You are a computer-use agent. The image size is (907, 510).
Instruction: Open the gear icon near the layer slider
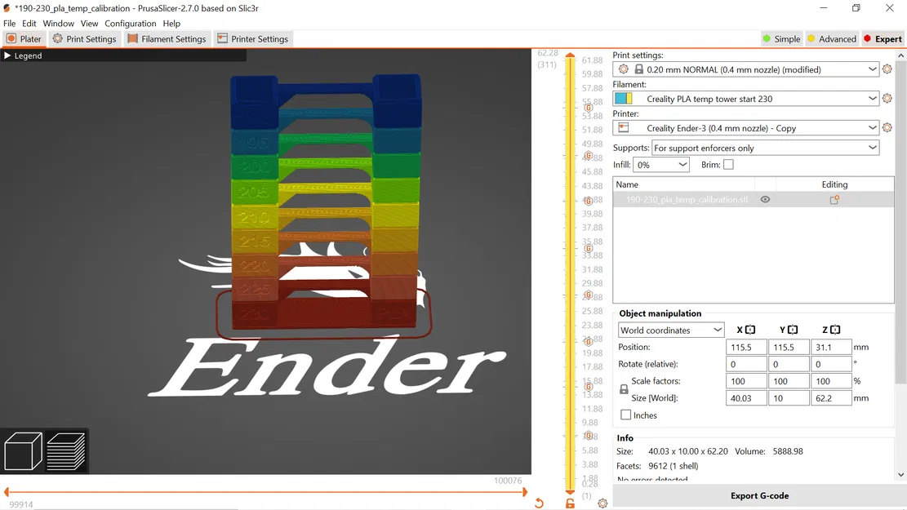pos(602,503)
